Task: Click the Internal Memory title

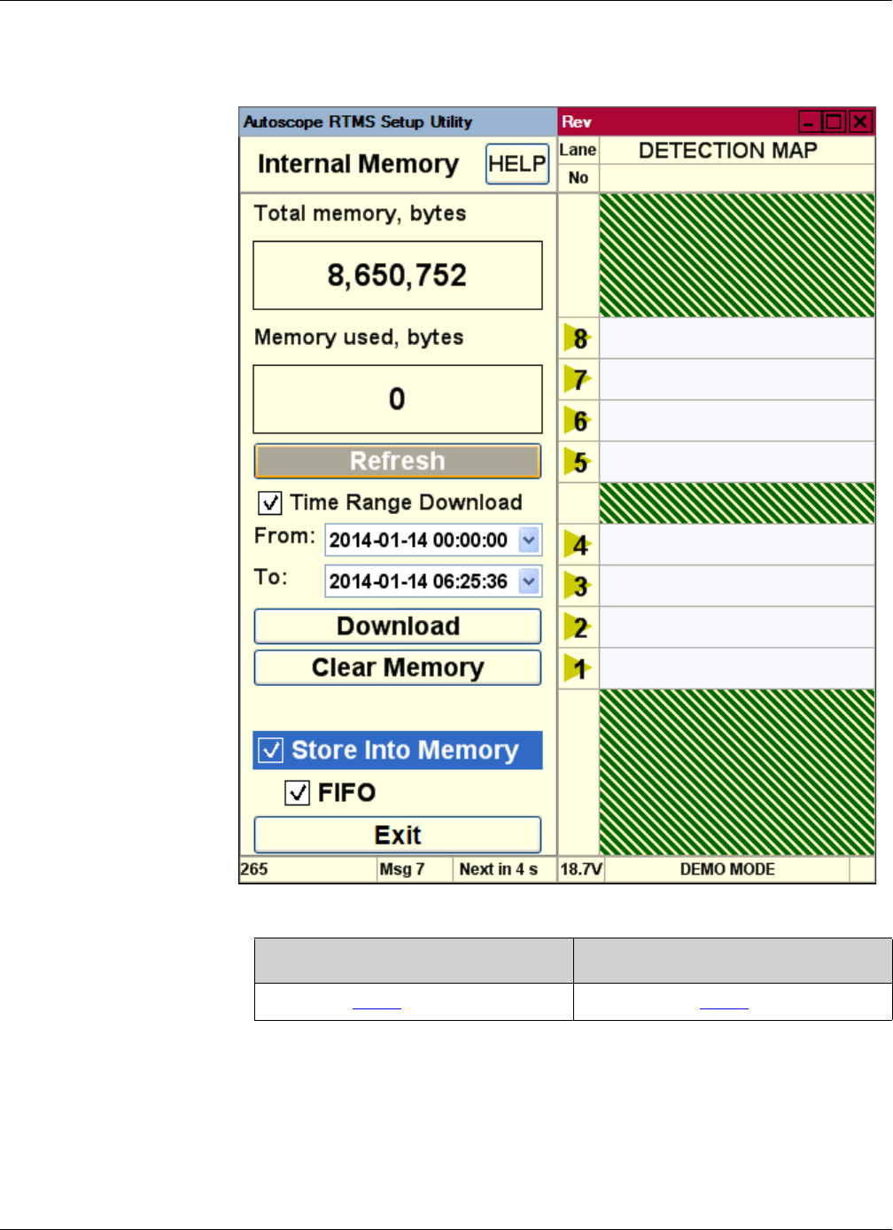Action: pyautogui.click(x=358, y=164)
